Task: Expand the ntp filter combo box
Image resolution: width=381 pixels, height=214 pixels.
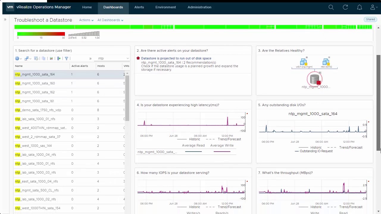Action: [127, 59]
